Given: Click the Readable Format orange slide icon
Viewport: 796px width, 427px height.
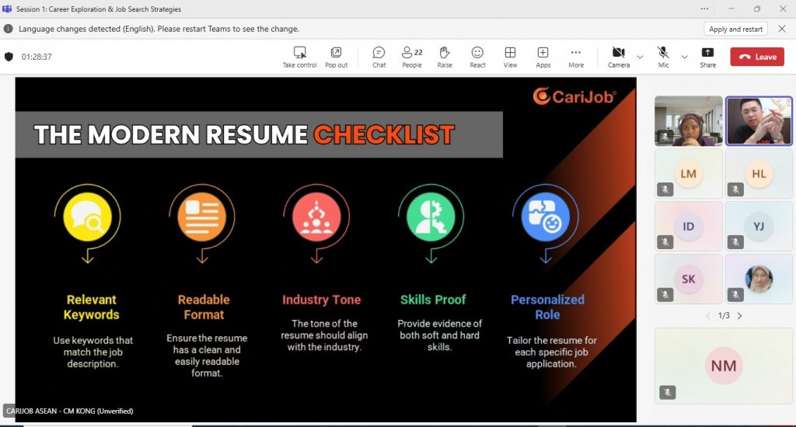Looking at the screenshot, I should (x=201, y=217).
